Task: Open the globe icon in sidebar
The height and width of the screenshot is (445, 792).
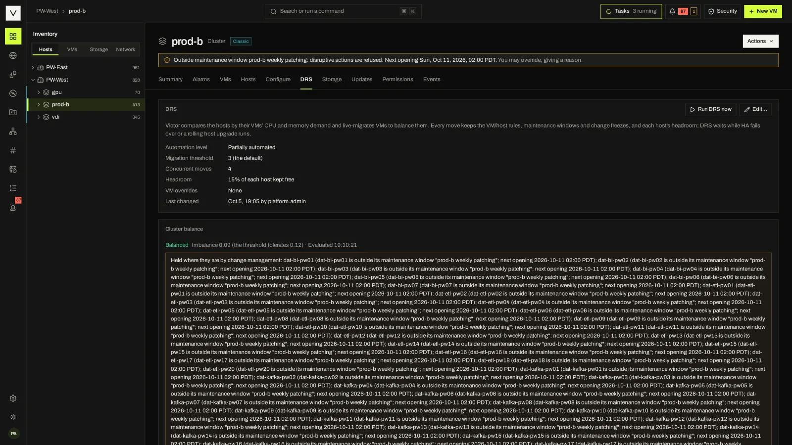Action: (x=13, y=55)
